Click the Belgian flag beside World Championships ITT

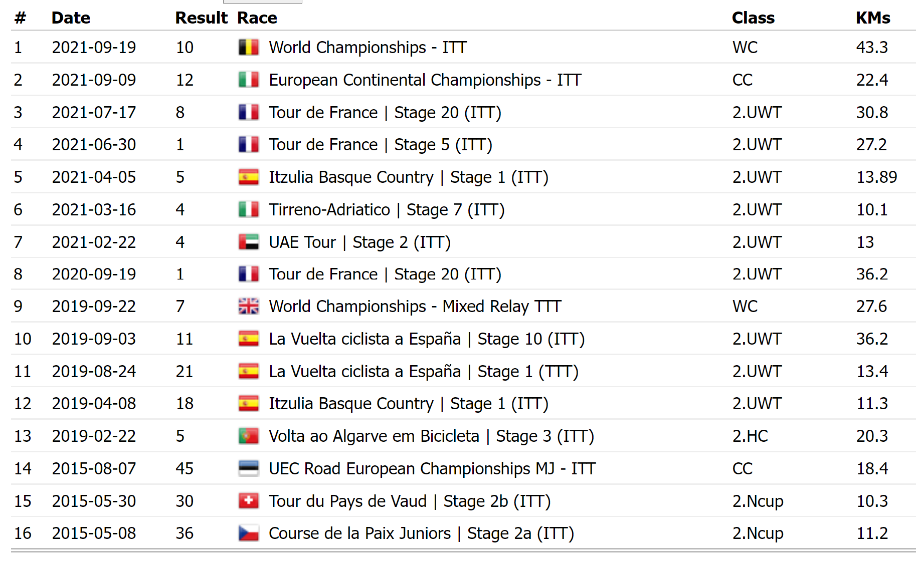click(248, 48)
